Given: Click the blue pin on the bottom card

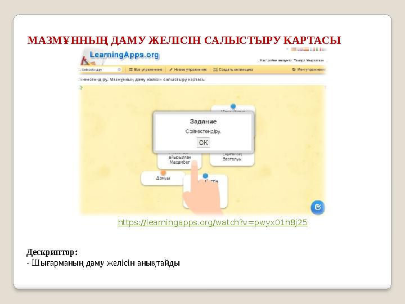Looking at the screenshot, I should click(x=205, y=176).
